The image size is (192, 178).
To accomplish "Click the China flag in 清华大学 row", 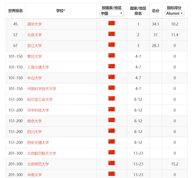I will pos(112,23).
